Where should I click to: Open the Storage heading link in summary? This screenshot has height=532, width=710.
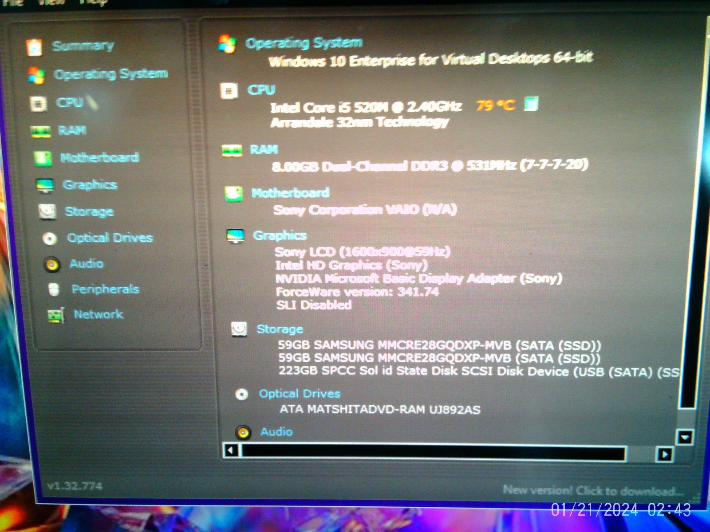pos(280,329)
